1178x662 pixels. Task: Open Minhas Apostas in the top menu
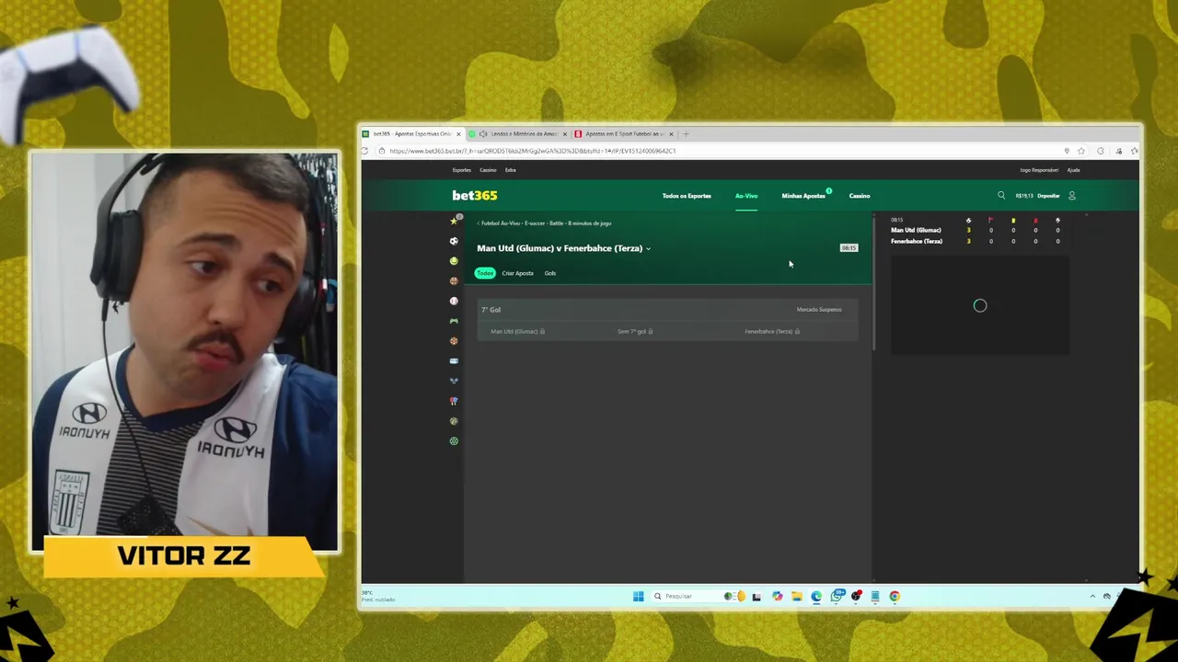click(x=803, y=196)
